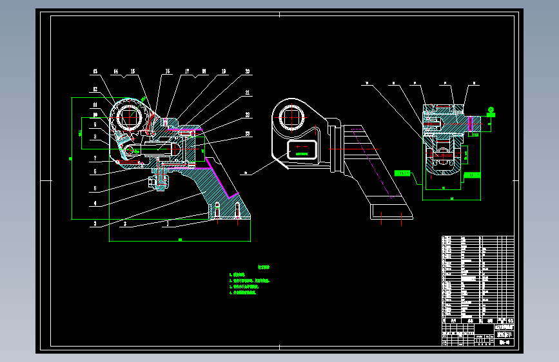Image resolution: width=559 pixels, height=362 pixels.
Task: Select part balloon number 10
Action: coord(95,115)
